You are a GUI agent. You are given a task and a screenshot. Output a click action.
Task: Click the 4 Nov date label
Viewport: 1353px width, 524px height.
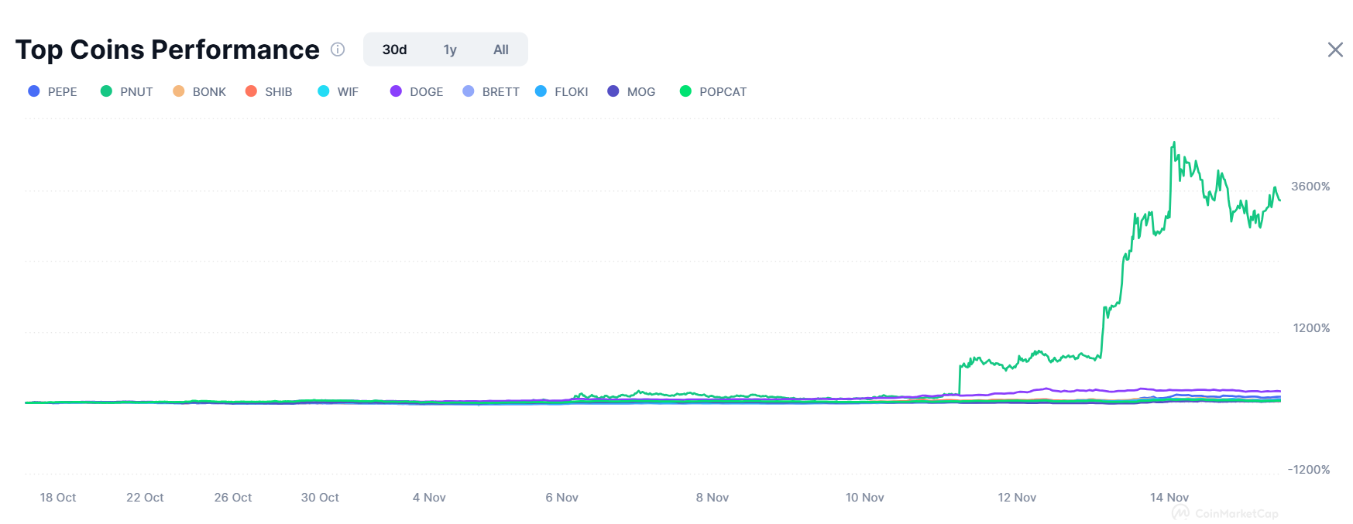click(429, 498)
